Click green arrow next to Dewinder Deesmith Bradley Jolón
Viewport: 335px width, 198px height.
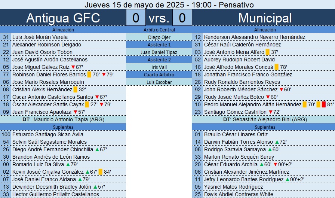[95, 187]
